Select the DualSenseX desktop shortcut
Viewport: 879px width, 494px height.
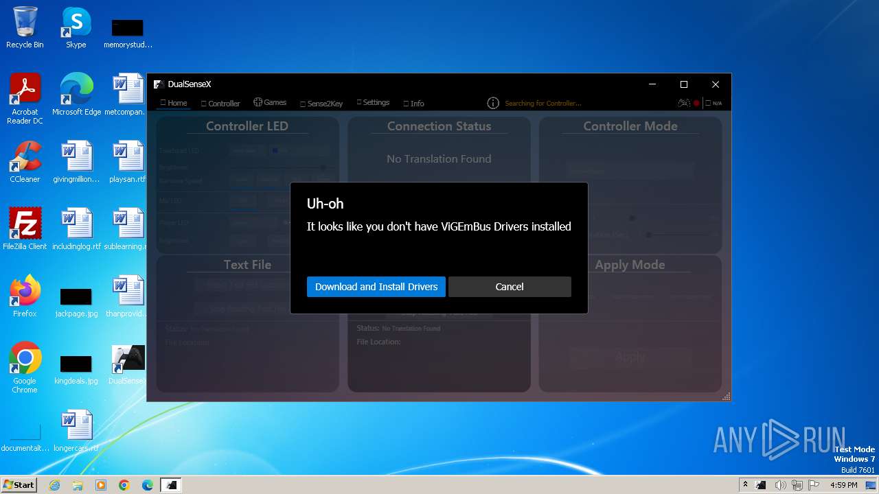point(128,364)
